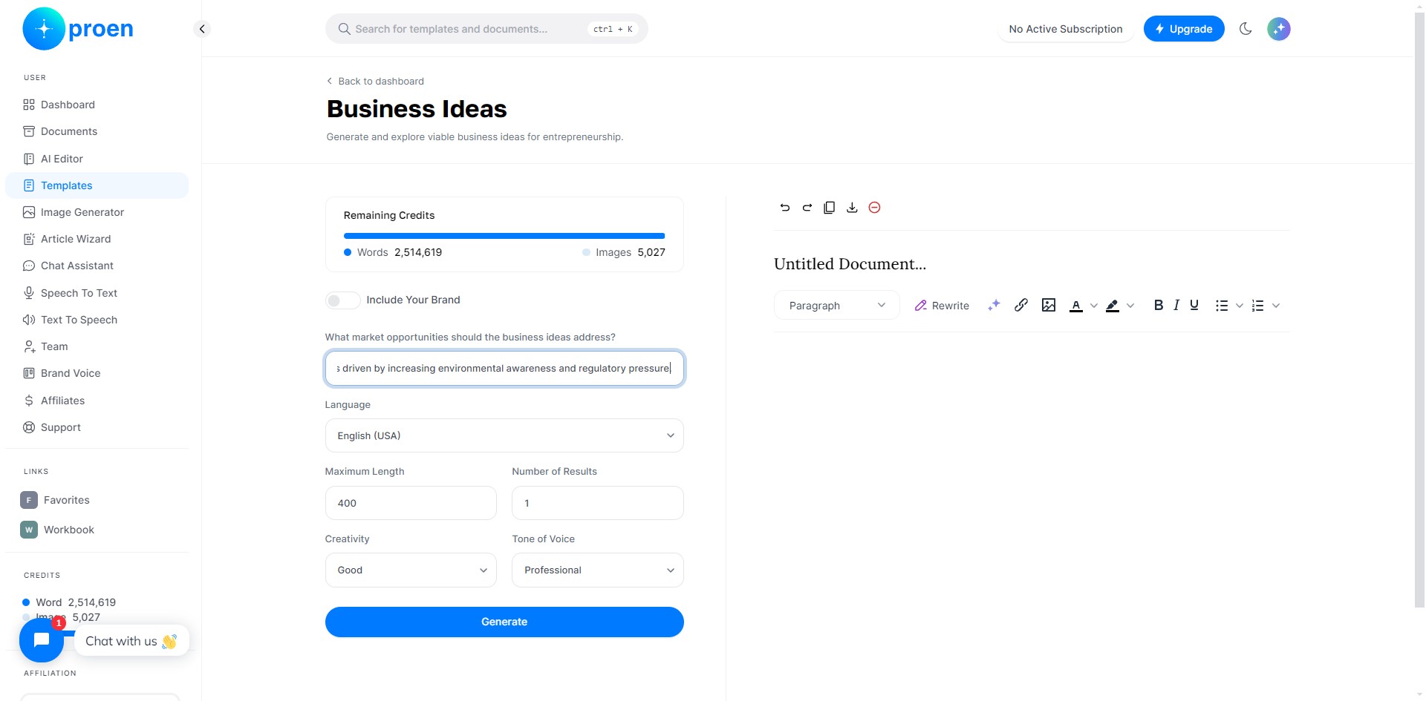
Task: Collapse the sidebar with the chevron button
Action: [x=202, y=29]
